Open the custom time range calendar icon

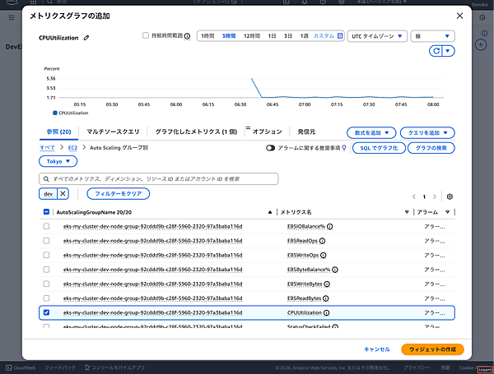[339, 36]
